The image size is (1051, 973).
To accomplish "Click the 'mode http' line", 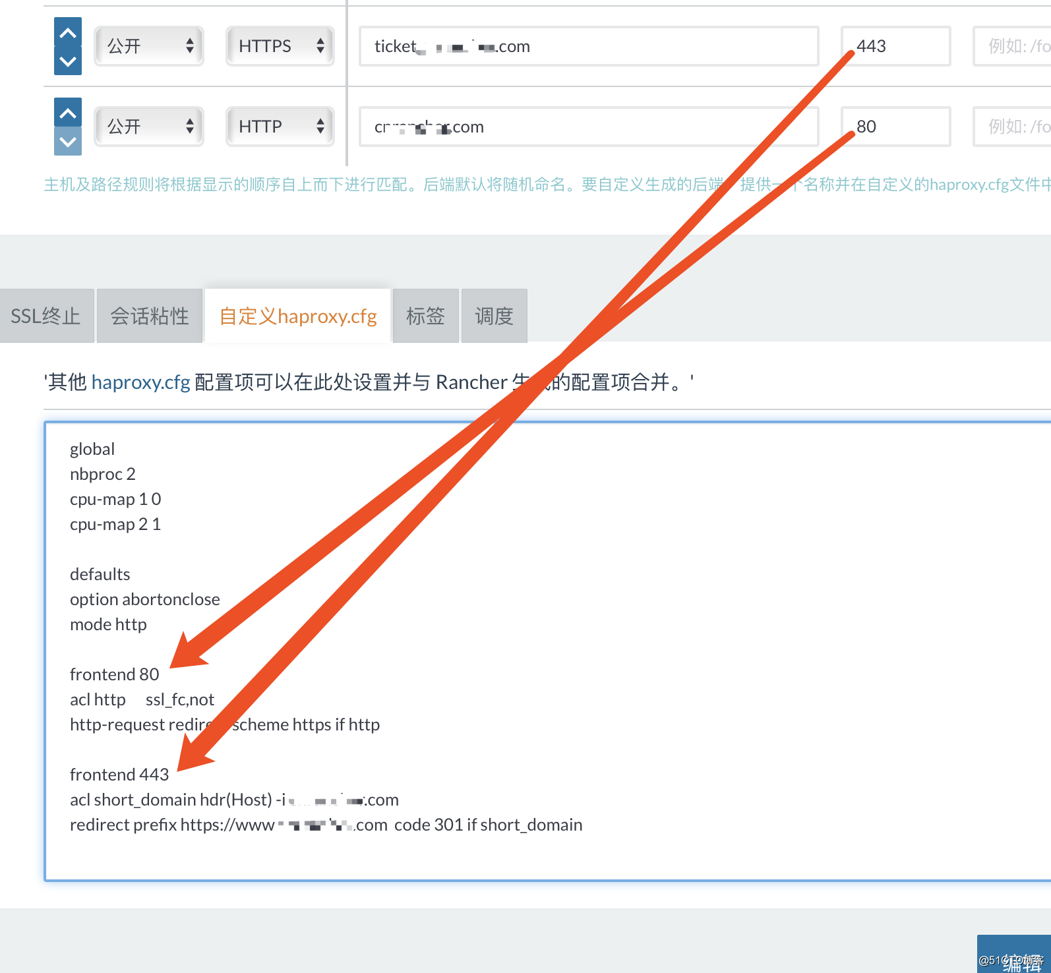I will 108,624.
